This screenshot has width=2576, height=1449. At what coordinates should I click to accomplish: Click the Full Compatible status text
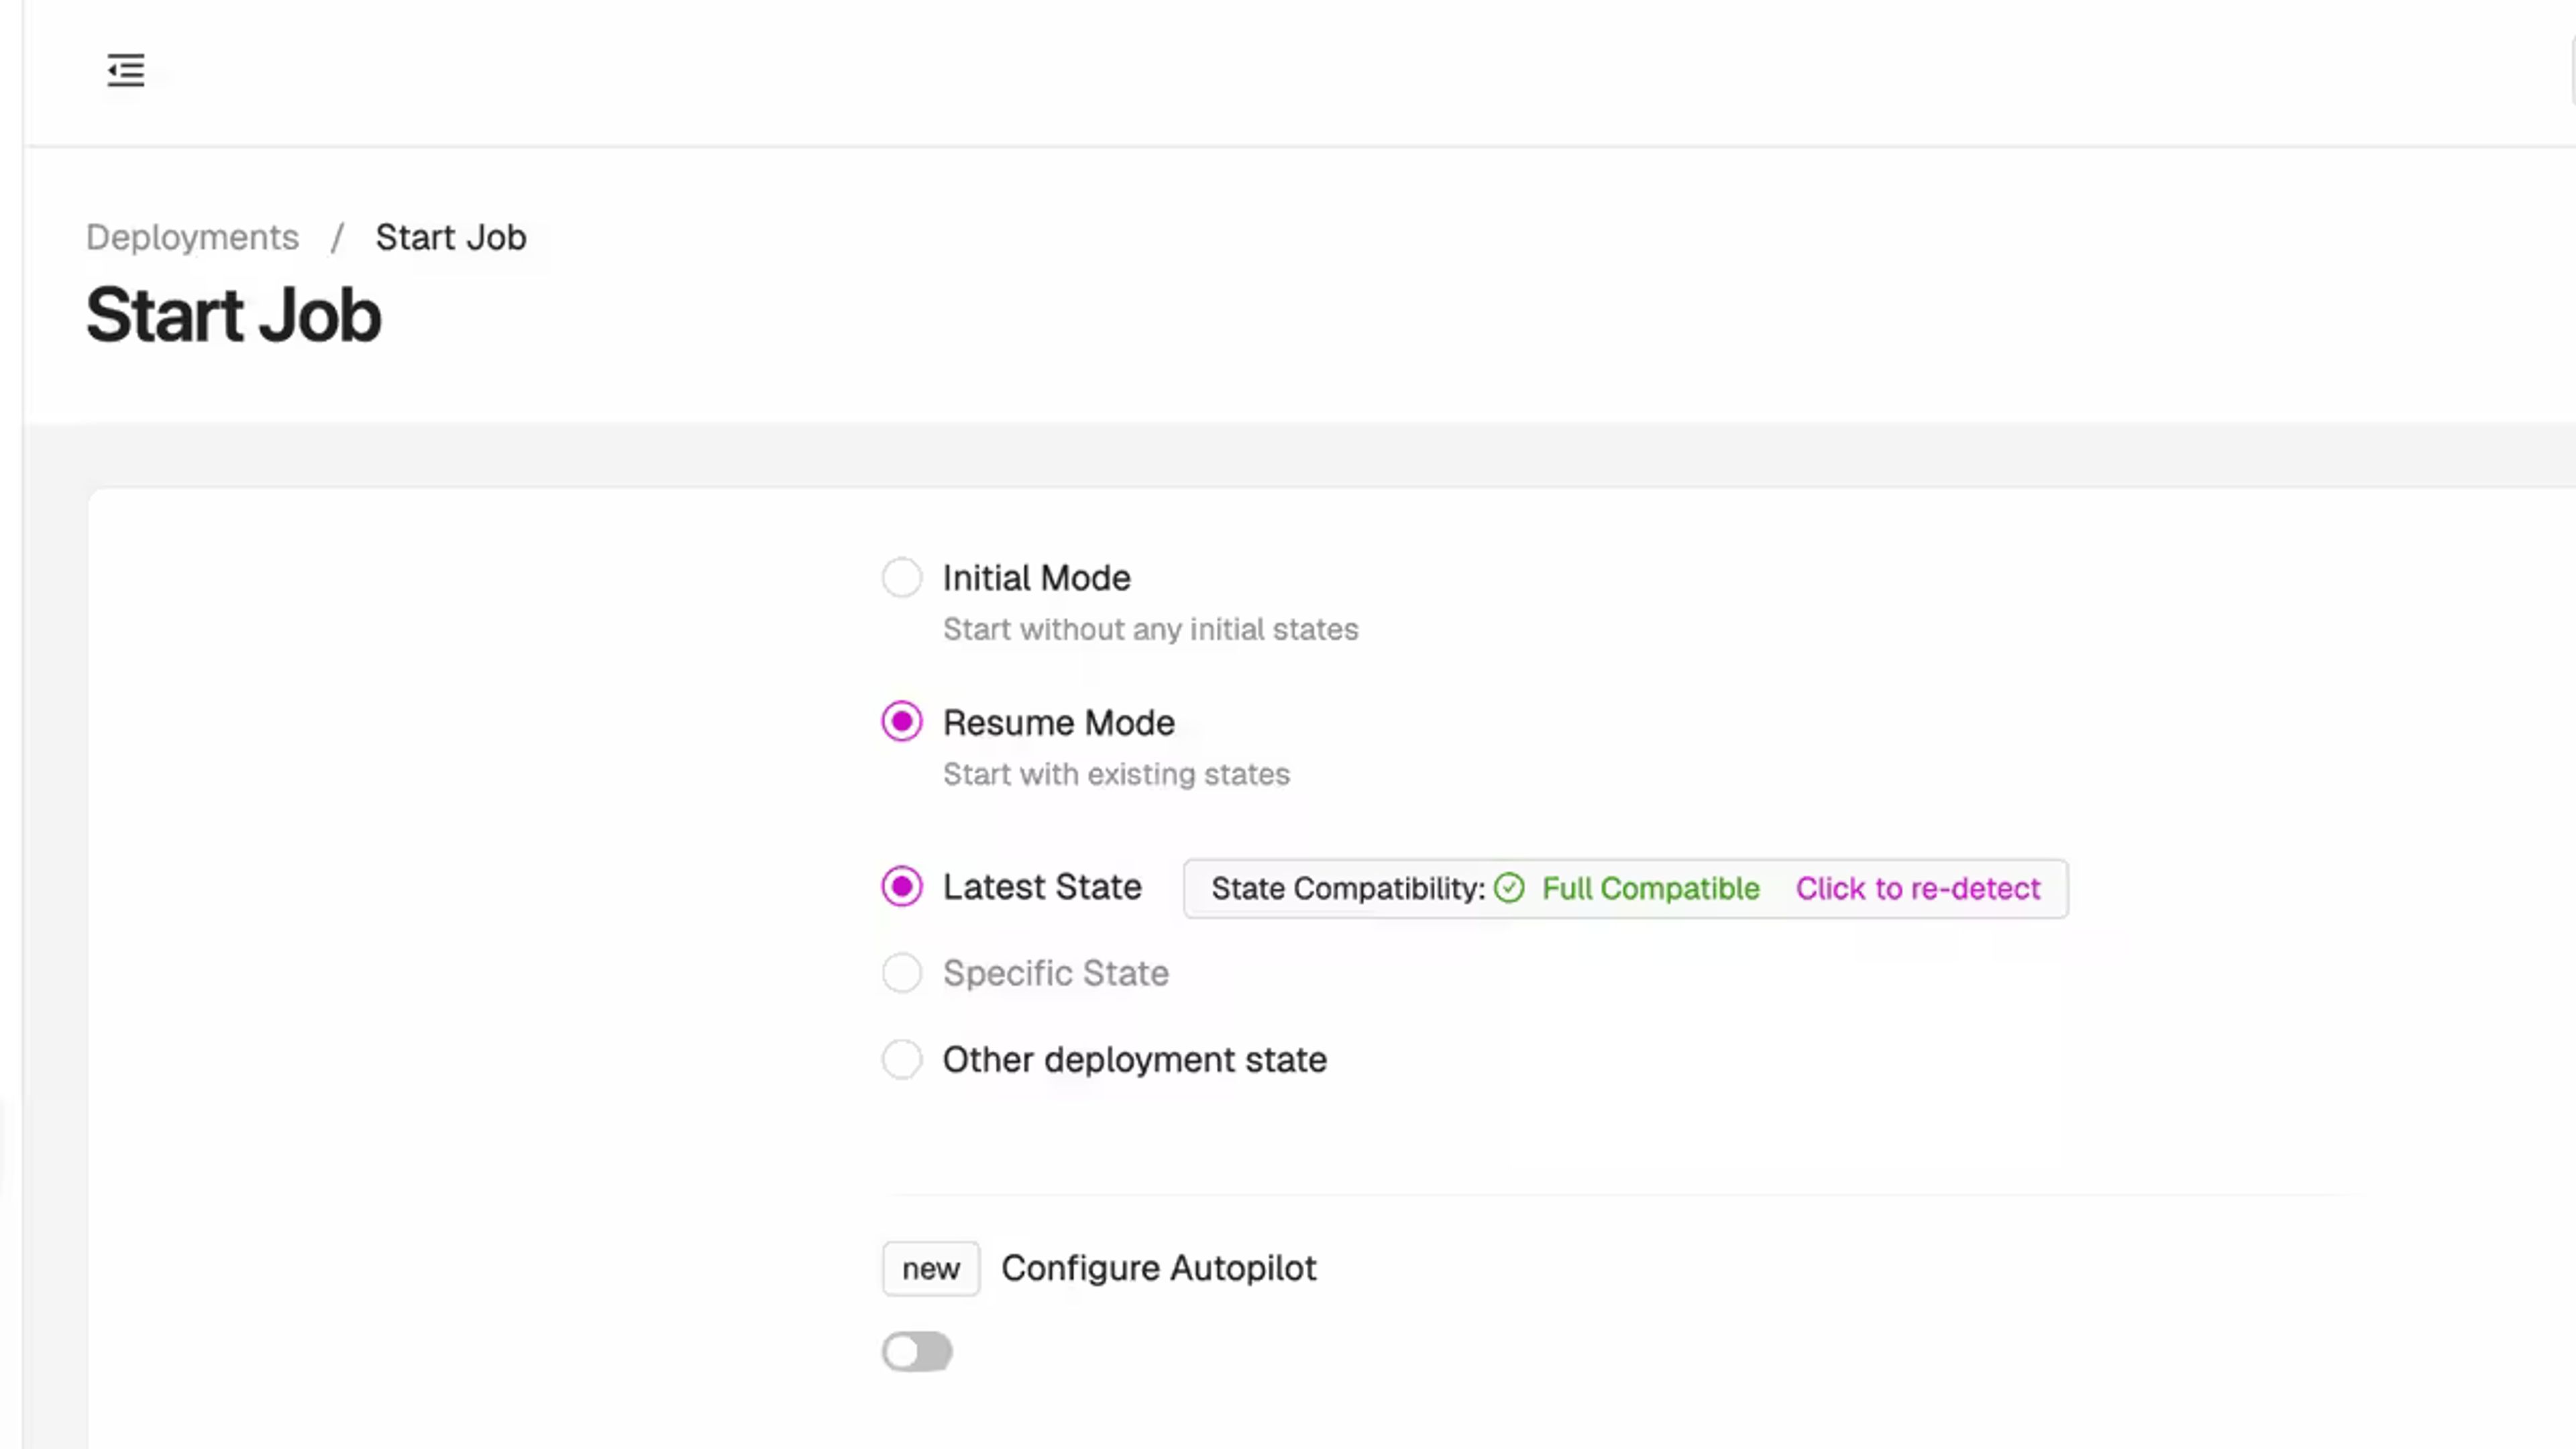tap(1651, 888)
